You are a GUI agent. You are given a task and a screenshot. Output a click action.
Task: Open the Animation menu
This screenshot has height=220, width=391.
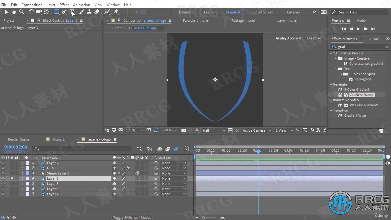coord(81,5)
